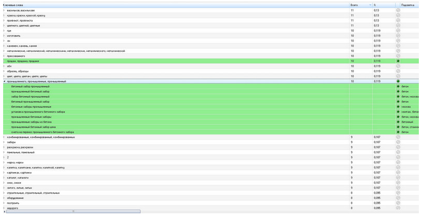Click highlight icon for 'прессованного' row
The height and width of the screenshot is (218, 423).
tap(398, 56)
